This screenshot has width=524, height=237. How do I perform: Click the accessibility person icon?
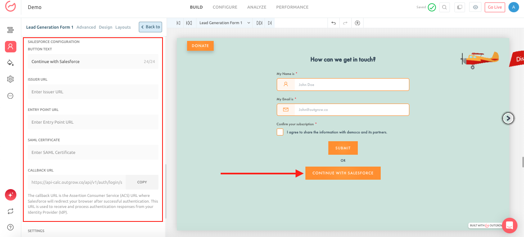tap(357, 23)
